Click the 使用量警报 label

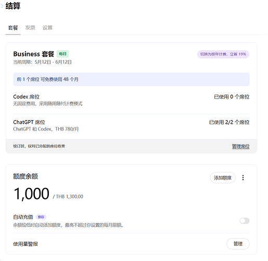tap(25, 244)
